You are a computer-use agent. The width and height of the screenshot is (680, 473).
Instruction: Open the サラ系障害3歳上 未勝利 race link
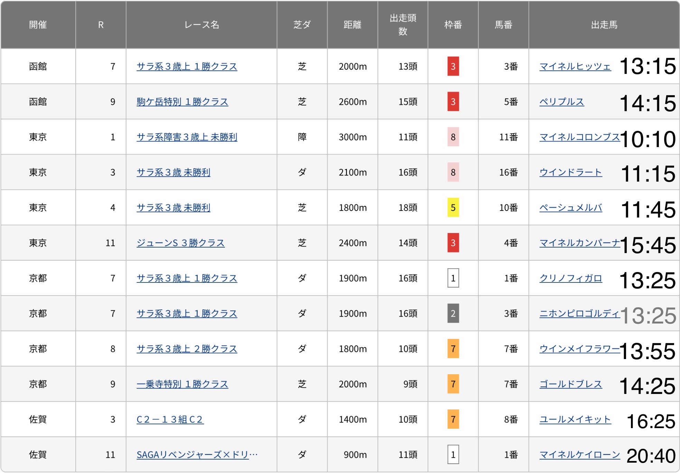click(187, 137)
